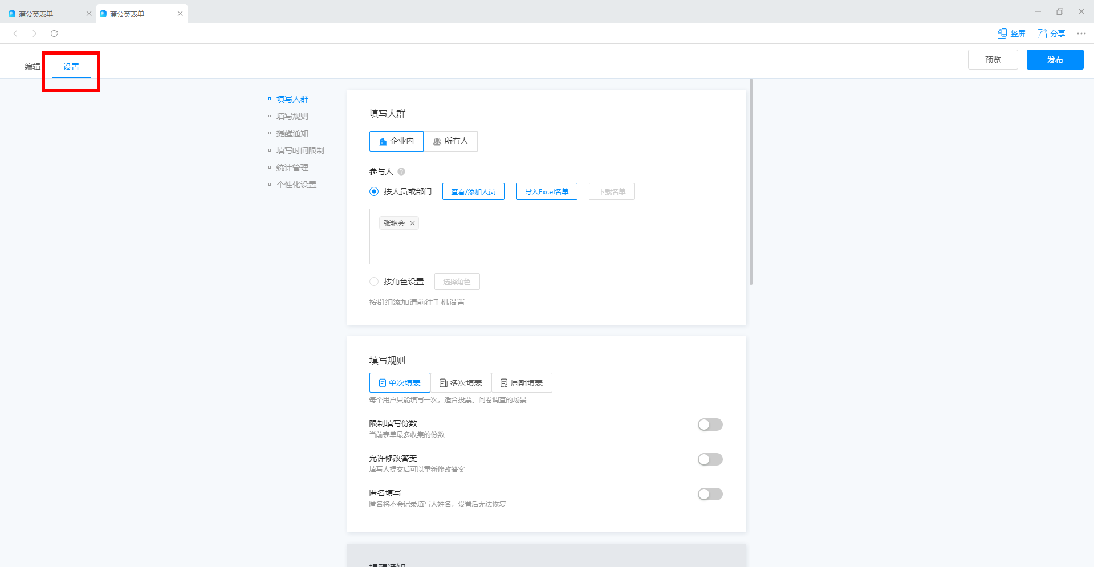Select the 按角色设置 radio option
Image resolution: width=1094 pixels, height=567 pixels.
click(373, 281)
